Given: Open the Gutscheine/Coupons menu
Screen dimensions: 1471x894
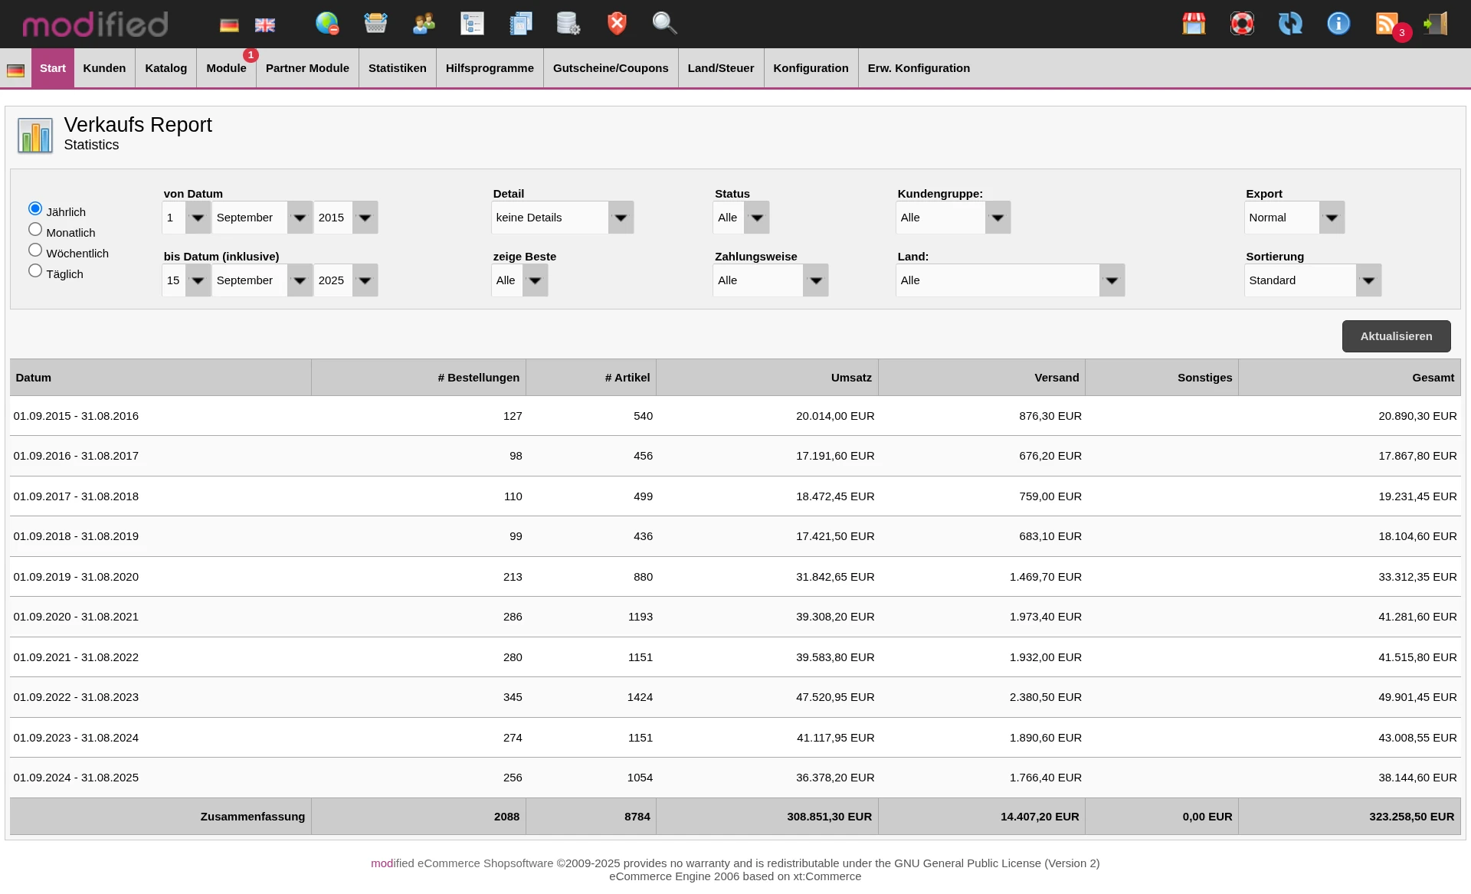Looking at the screenshot, I should coord(611,68).
